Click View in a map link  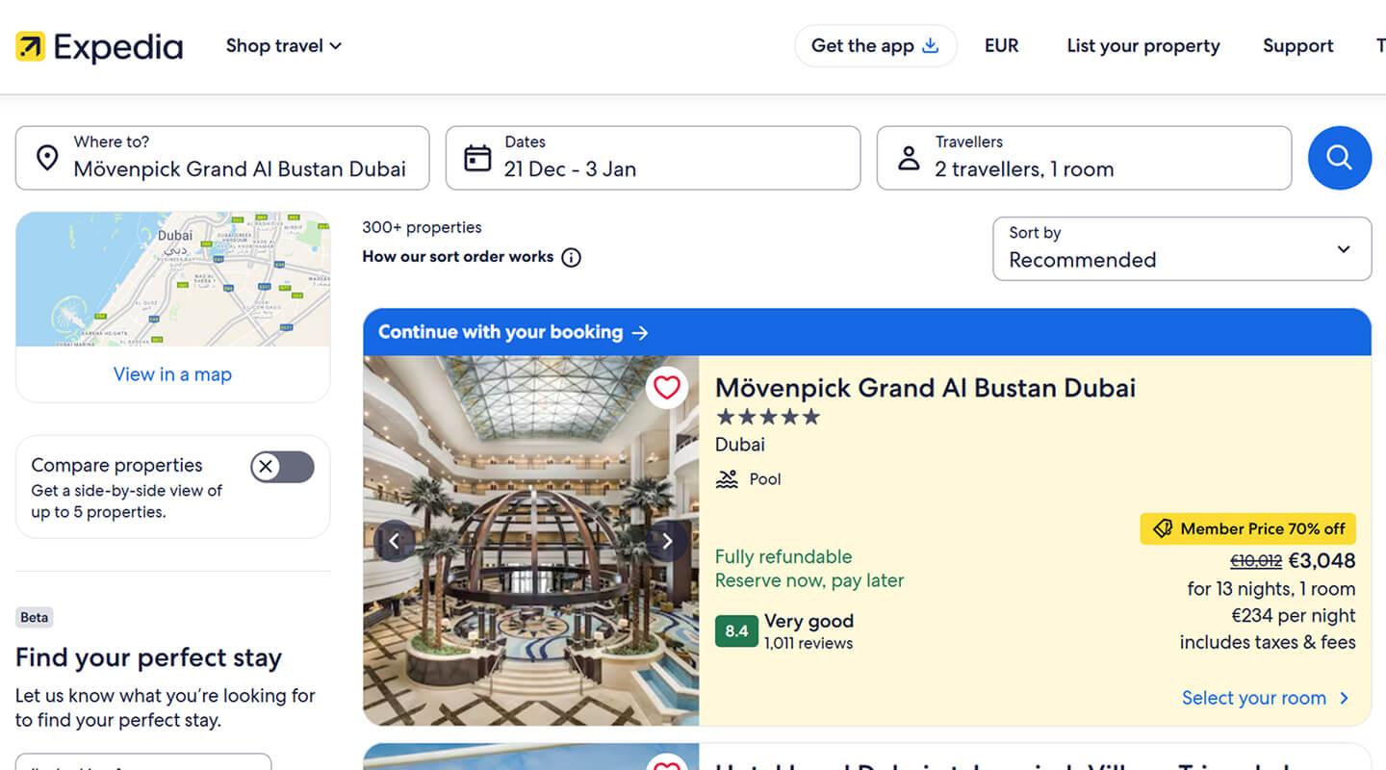173,374
